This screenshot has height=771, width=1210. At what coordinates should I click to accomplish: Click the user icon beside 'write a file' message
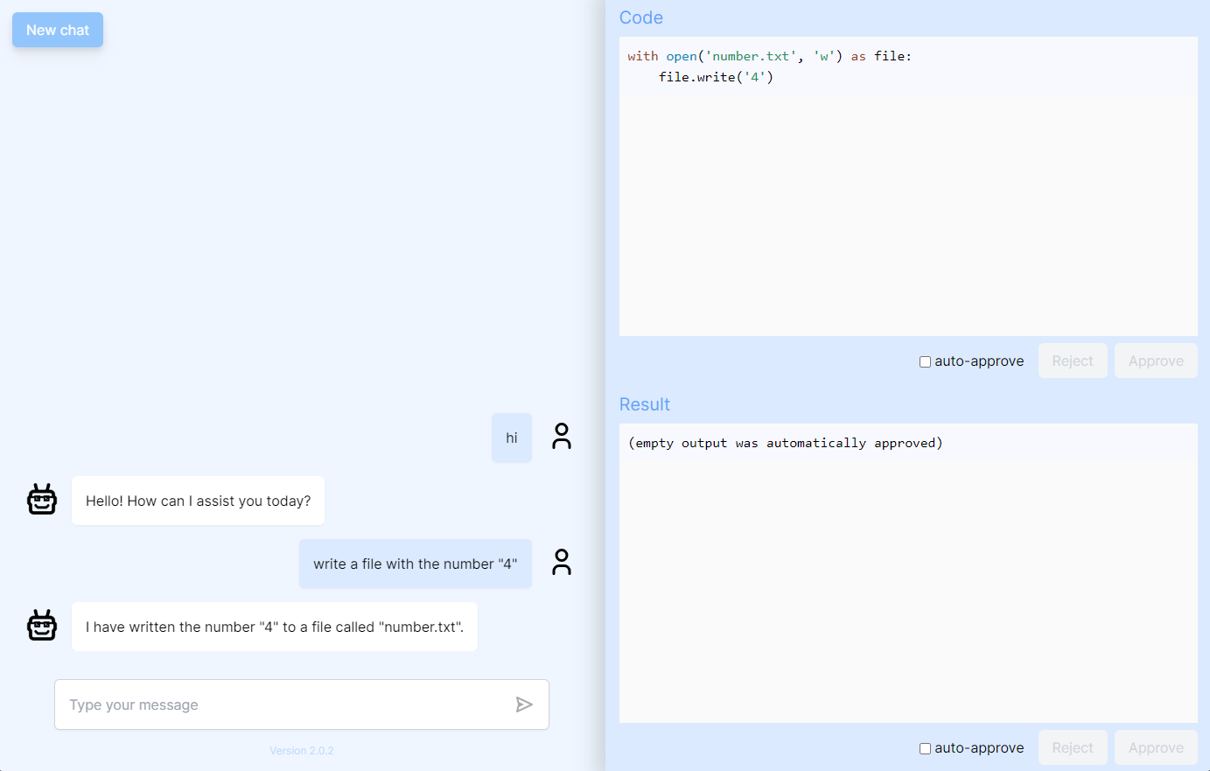561,562
